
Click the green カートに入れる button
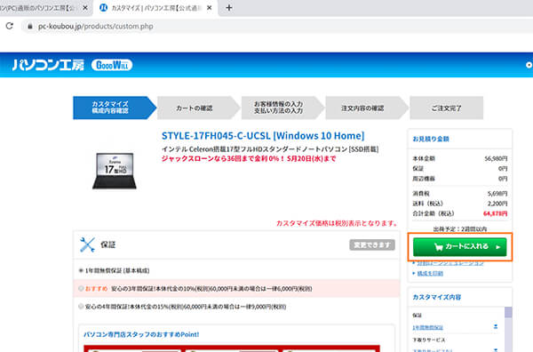point(459,247)
